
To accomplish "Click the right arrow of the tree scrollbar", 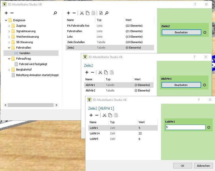I will [x=56, y=105].
